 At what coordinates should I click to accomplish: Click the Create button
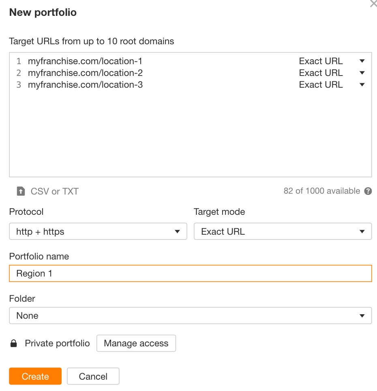pyautogui.click(x=35, y=376)
